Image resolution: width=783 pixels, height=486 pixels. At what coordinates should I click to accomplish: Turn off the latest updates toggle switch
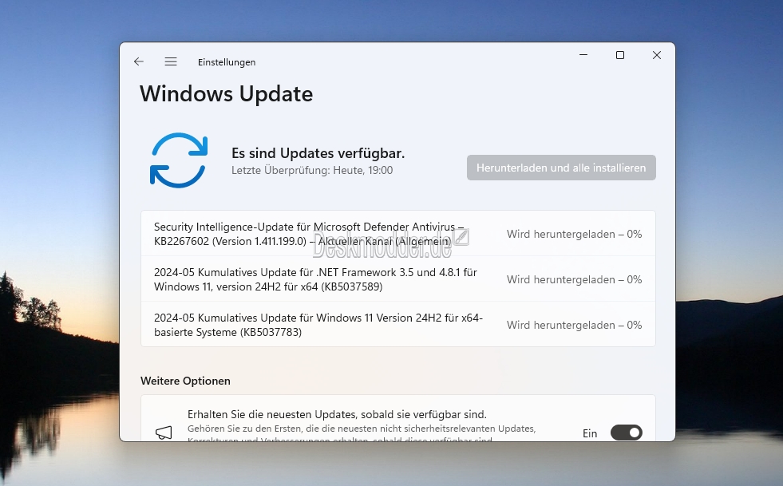[x=627, y=433]
